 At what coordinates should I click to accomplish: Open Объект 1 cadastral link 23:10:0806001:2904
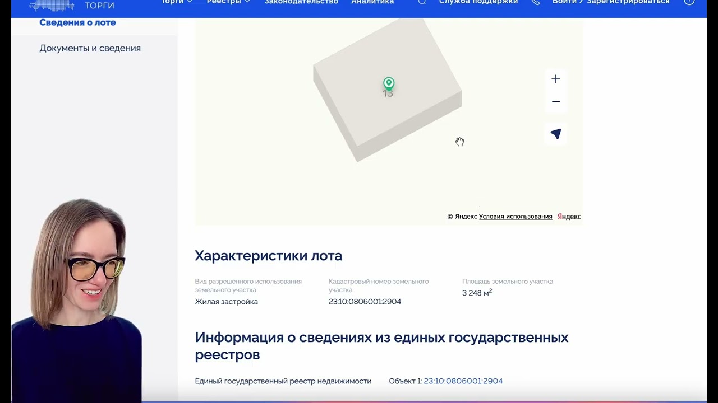463,381
